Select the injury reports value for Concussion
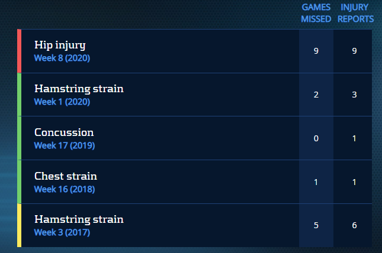The image size is (382, 253). click(x=354, y=138)
